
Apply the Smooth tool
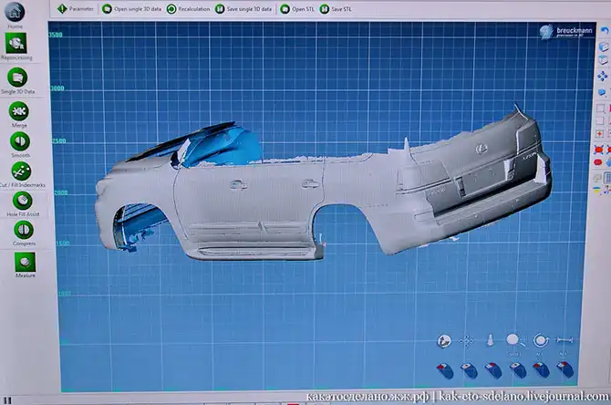(x=19, y=142)
